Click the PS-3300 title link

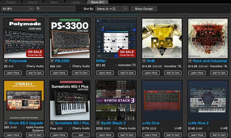pos(62,61)
